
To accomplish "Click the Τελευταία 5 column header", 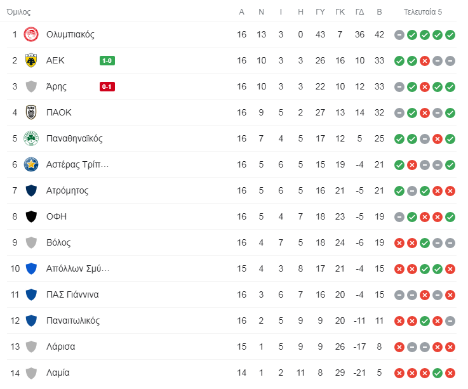I will coord(423,11).
